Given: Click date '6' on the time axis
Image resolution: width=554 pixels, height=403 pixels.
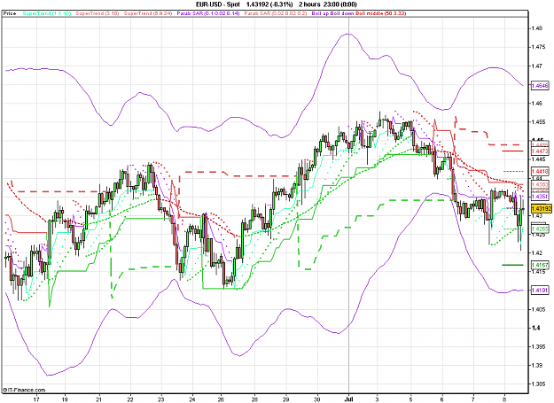Looking at the screenshot, I should (442, 399).
